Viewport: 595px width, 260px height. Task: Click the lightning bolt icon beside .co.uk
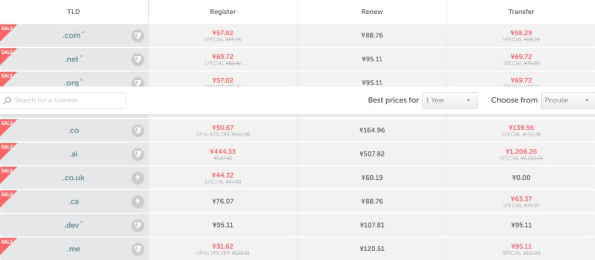(x=138, y=178)
